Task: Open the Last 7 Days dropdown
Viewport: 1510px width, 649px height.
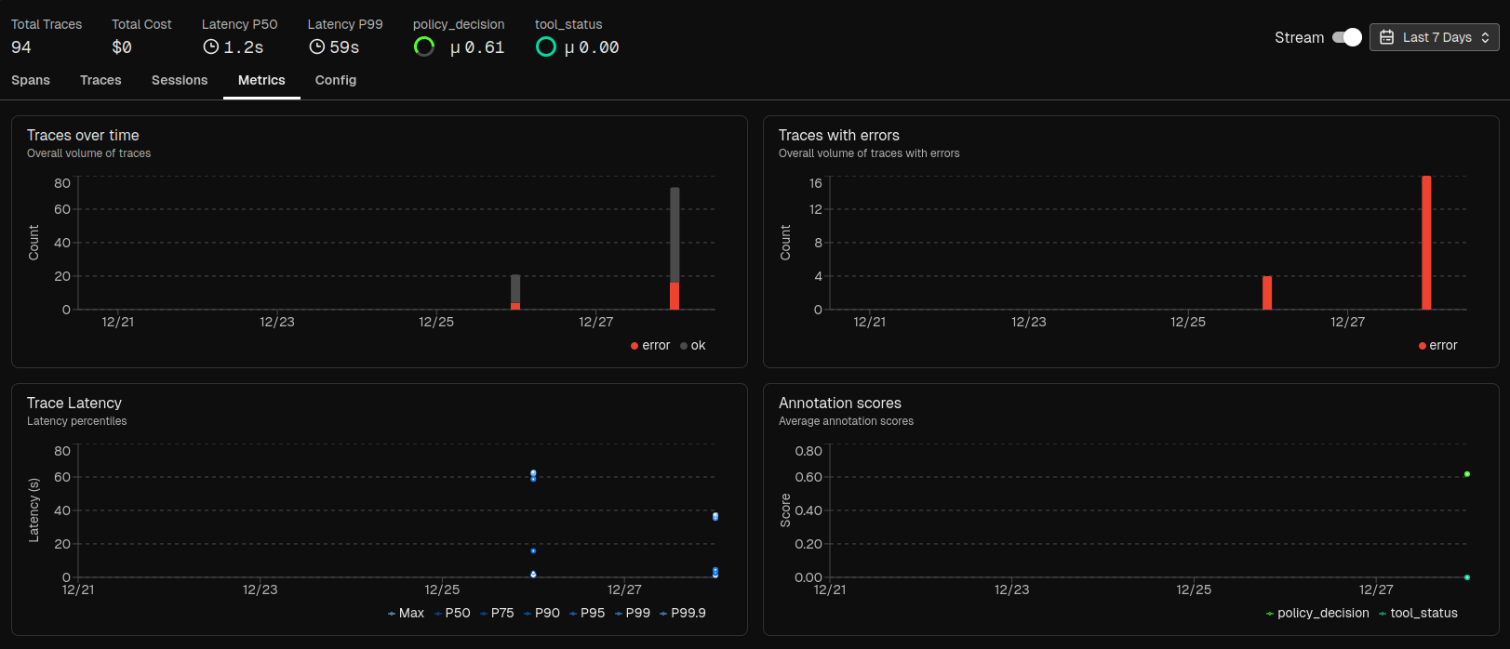Action: click(1434, 37)
